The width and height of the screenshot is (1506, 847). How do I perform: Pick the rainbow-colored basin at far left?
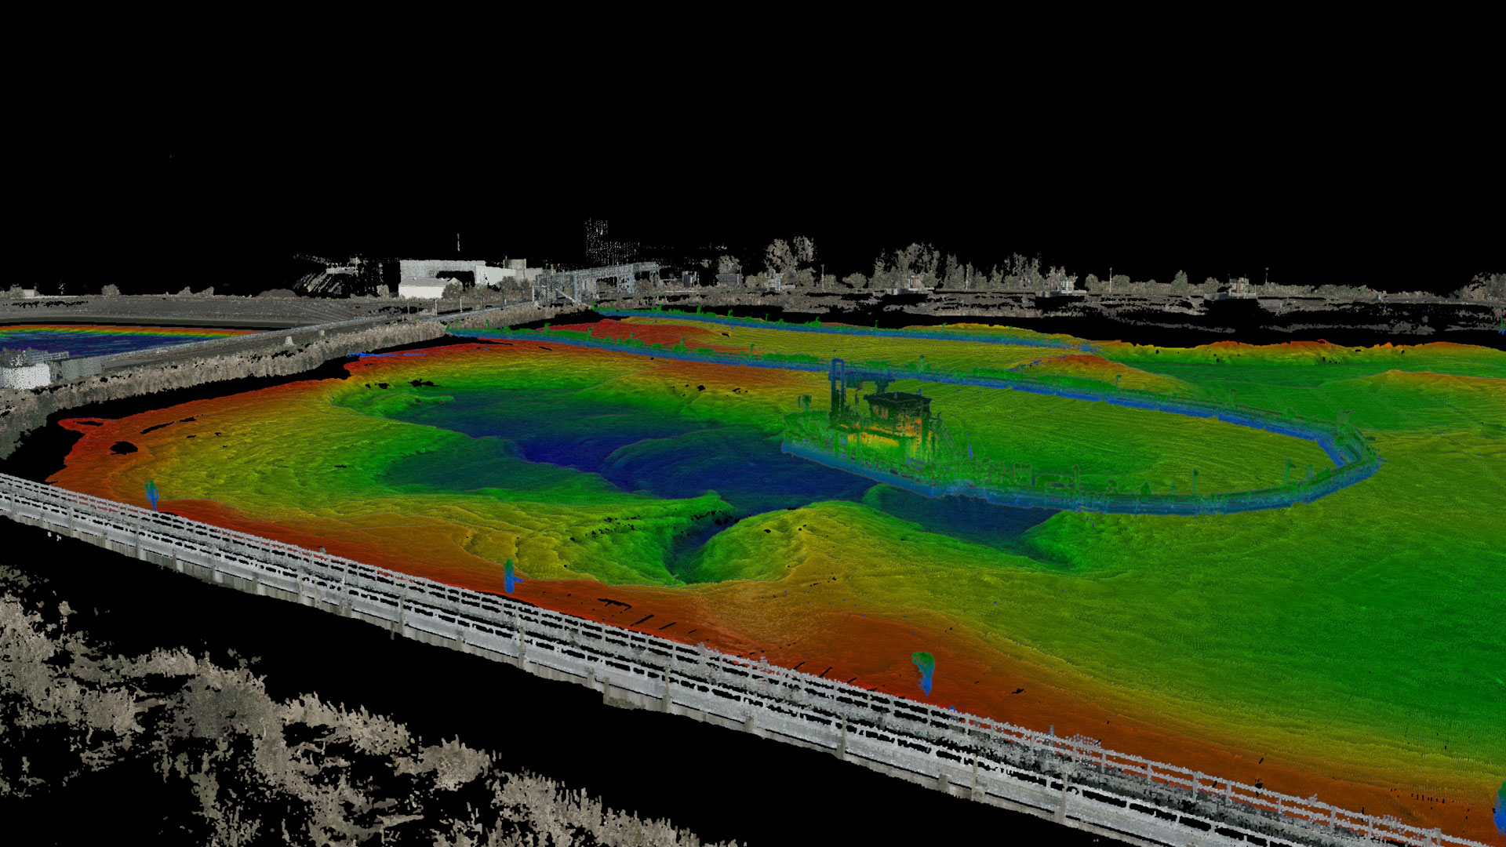86,339
